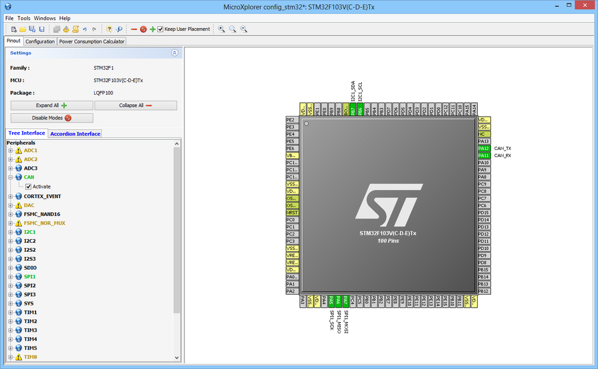Open the Windows menu
598x369 pixels.
point(45,18)
